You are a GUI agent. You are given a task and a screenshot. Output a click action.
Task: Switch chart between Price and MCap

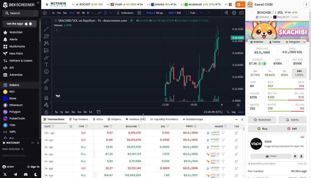(155, 13)
